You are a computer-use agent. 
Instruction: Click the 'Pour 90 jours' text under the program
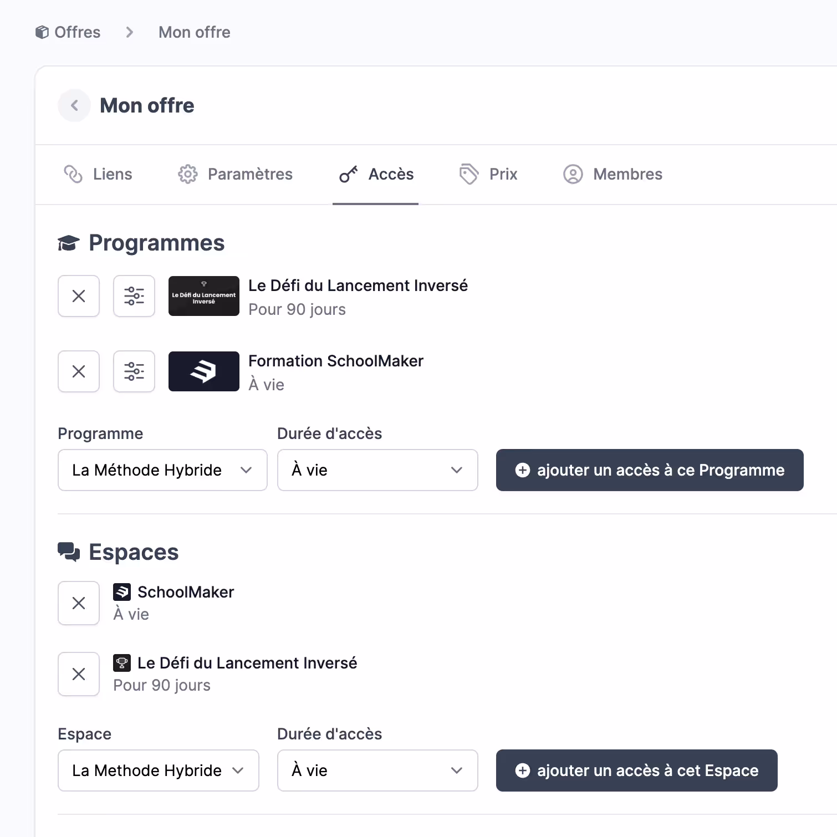297,309
